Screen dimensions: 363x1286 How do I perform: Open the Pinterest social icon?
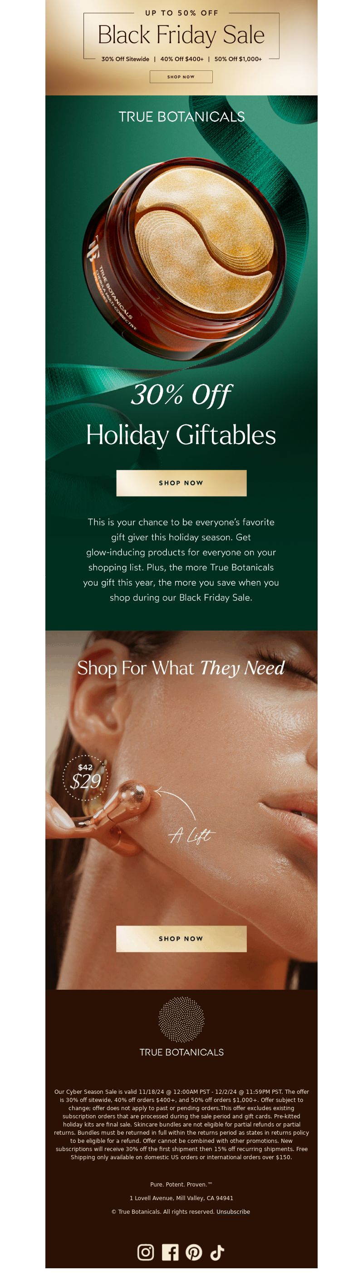click(194, 1252)
